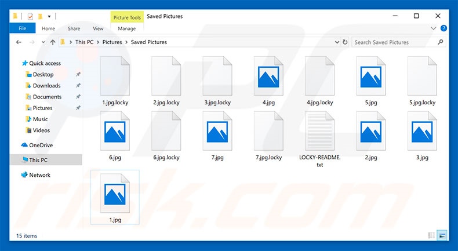Select the 3.jpg image file icon
458x251 pixels.
pyautogui.click(x=422, y=131)
